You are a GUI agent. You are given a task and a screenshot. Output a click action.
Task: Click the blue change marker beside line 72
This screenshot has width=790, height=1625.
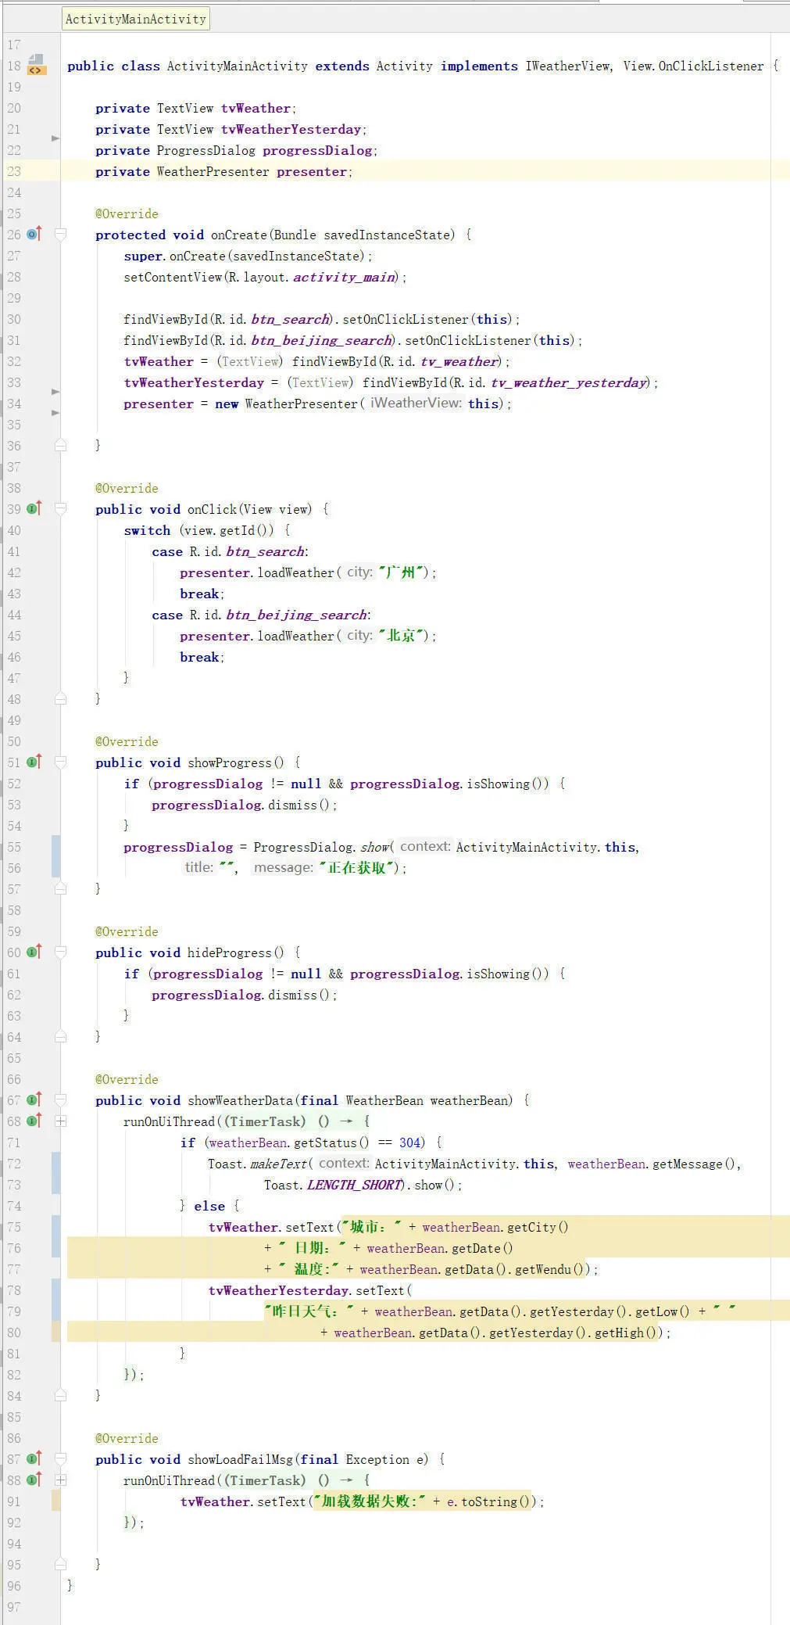point(55,1173)
